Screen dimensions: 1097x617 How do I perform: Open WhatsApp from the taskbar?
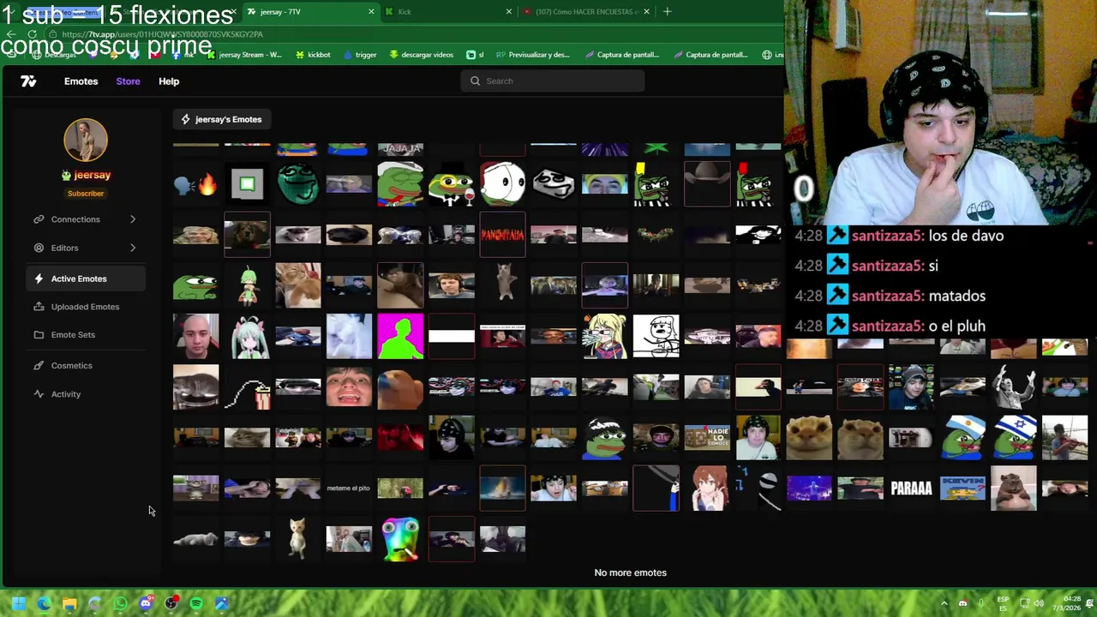click(x=120, y=603)
